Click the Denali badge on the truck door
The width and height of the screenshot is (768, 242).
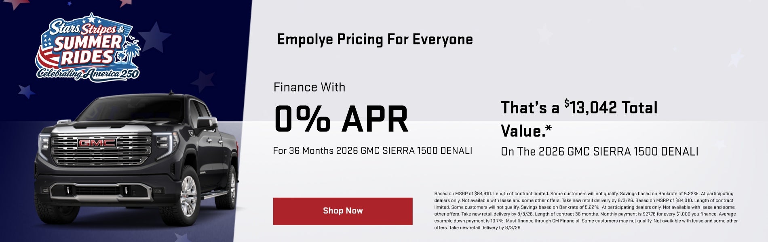tap(203, 172)
